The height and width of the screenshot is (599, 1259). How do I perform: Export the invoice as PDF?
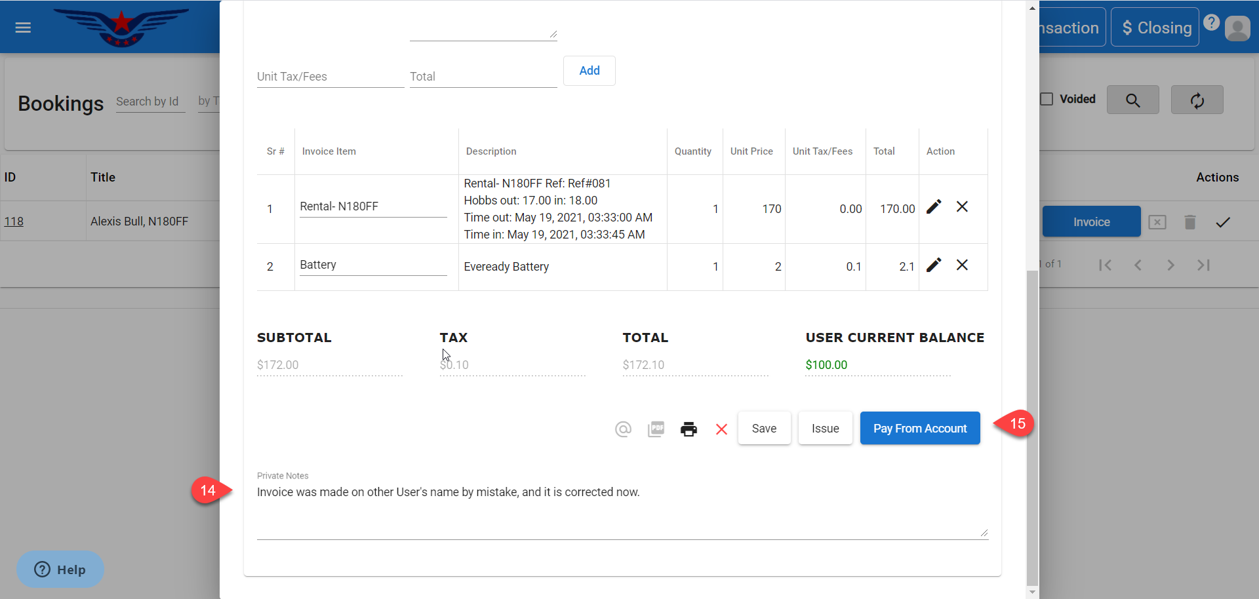click(656, 429)
